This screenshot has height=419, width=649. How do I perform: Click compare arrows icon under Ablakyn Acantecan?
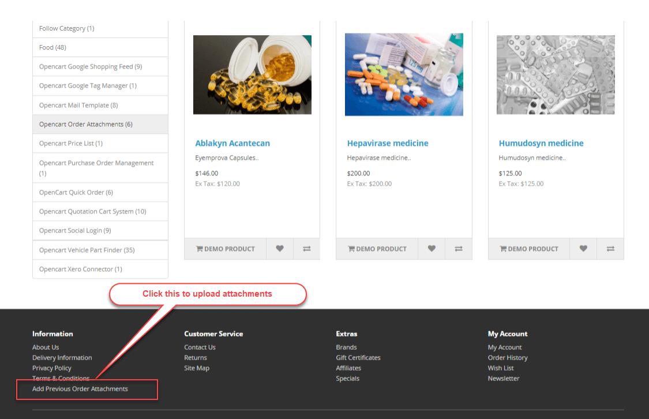click(306, 249)
